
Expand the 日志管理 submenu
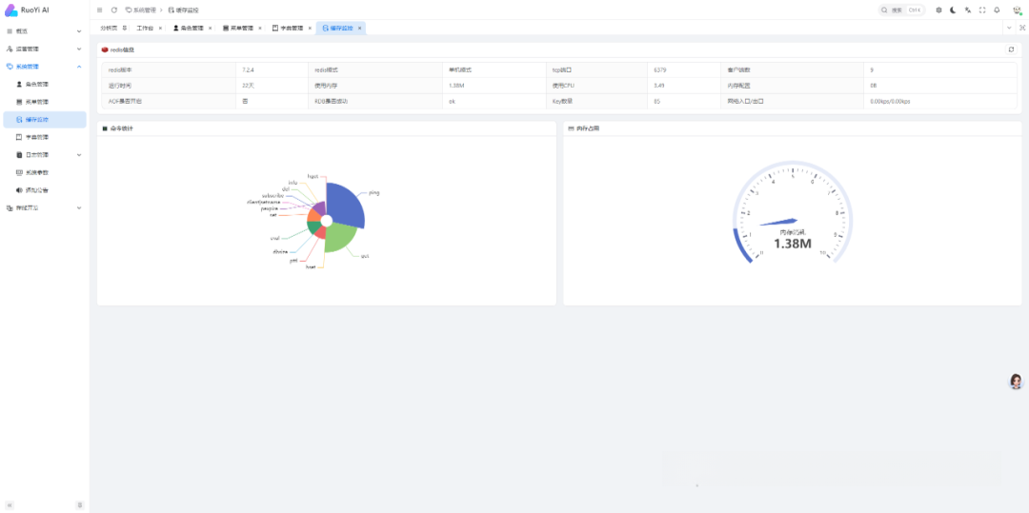tap(45, 154)
